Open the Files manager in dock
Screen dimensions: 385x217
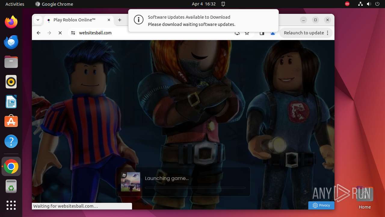[x=11, y=62]
